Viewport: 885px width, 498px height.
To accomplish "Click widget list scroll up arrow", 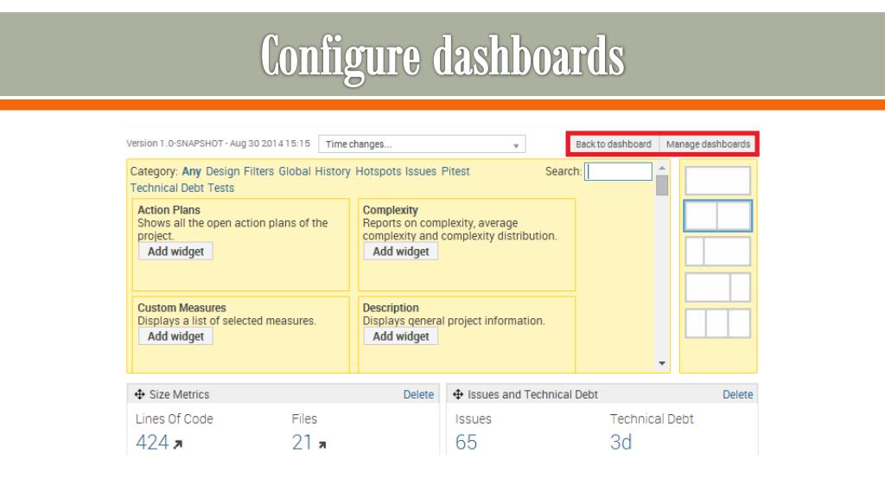I will pyautogui.click(x=662, y=169).
